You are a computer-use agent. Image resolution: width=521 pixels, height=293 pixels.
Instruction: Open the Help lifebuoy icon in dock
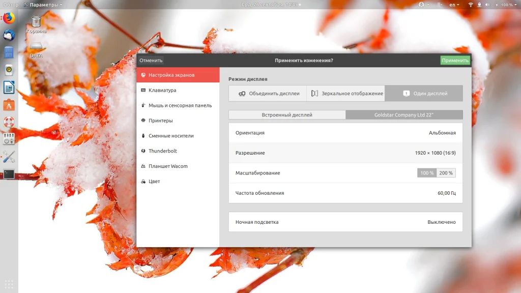tap(9, 122)
